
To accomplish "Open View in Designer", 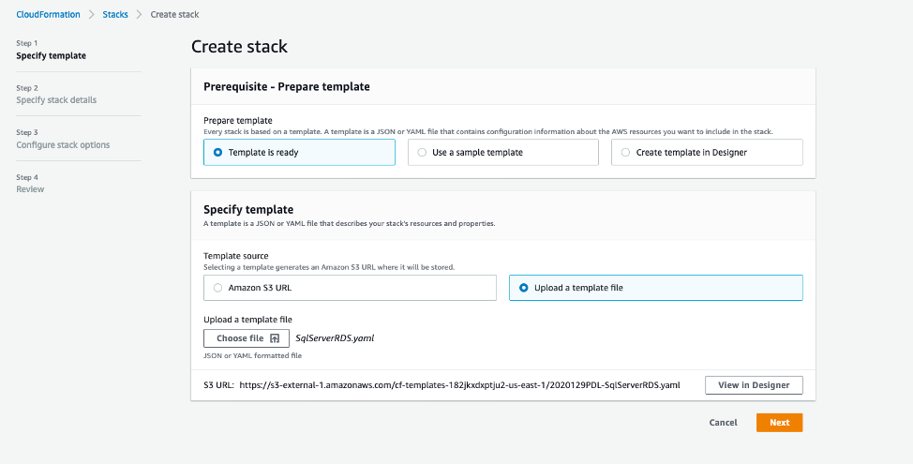I will pyautogui.click(x=754, y=384).
